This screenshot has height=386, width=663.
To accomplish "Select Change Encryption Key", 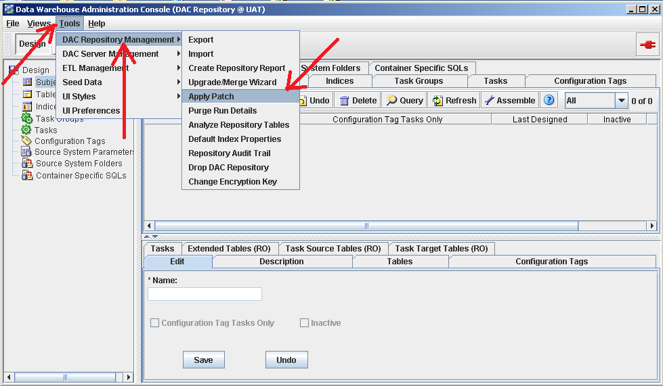I will click(240, 182).
